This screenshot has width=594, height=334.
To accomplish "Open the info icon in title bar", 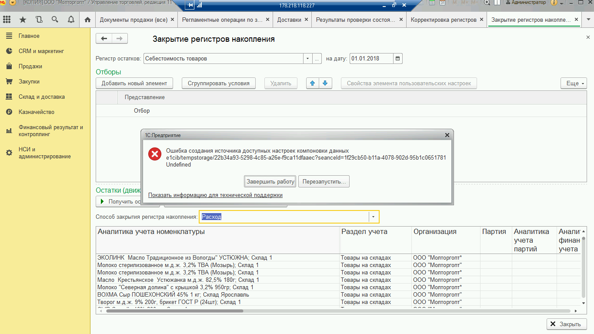I will [554, 3].
